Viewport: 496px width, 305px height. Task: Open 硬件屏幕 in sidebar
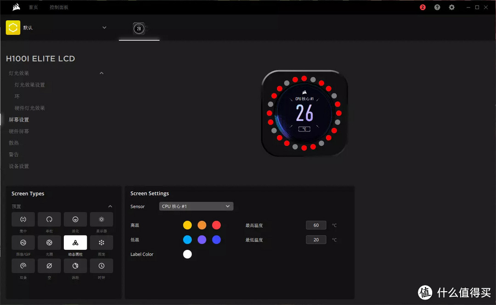point(19,131)
